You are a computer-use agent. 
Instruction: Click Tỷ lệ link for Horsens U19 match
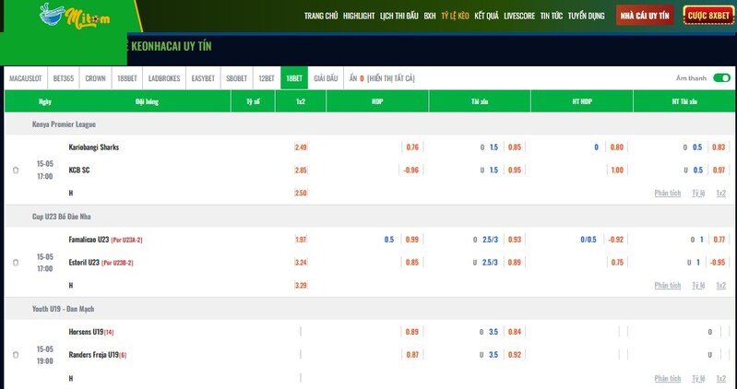click(x=698, y=378)
